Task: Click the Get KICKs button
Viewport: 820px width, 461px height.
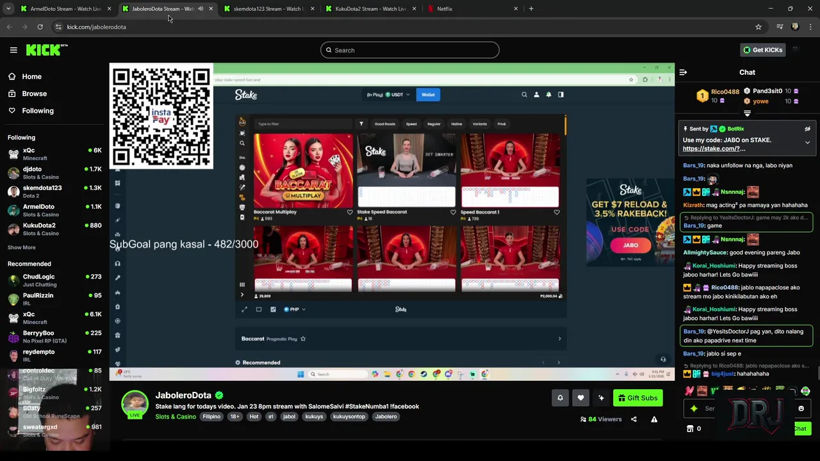Action: [762, 50]
